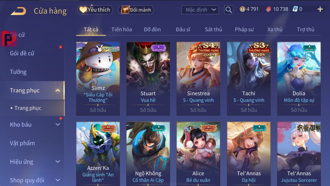The height and width of the screenshot is (186, 330).
Task: Select the Trang phục sub-item
Action: (28, 108)
